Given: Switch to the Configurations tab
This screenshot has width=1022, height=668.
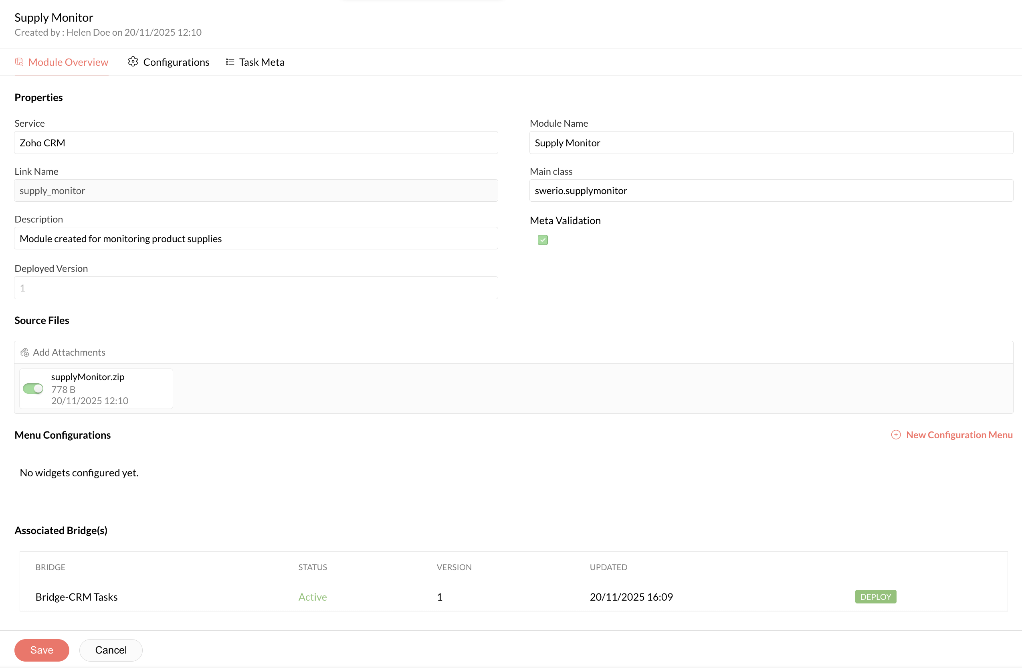Looking at the screenshot, I should (176, 62).
